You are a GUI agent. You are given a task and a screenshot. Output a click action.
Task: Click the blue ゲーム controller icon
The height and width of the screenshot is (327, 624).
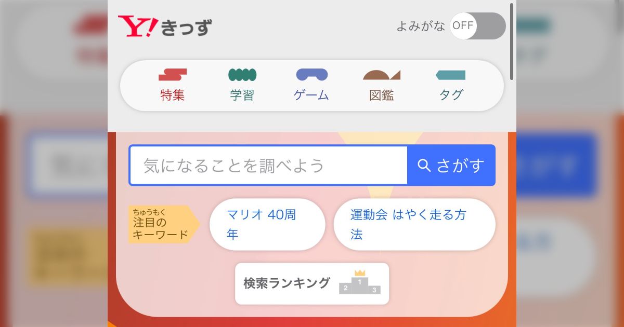tap(311, 75)
